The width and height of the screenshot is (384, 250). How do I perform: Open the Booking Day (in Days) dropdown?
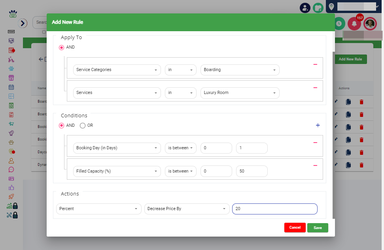pyautogui.click(x=117, y=148)
